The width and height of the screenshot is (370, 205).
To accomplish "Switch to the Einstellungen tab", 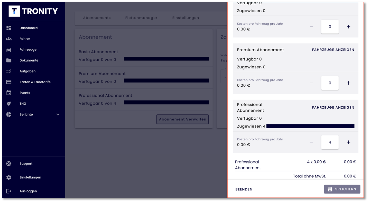I will 186,18.
